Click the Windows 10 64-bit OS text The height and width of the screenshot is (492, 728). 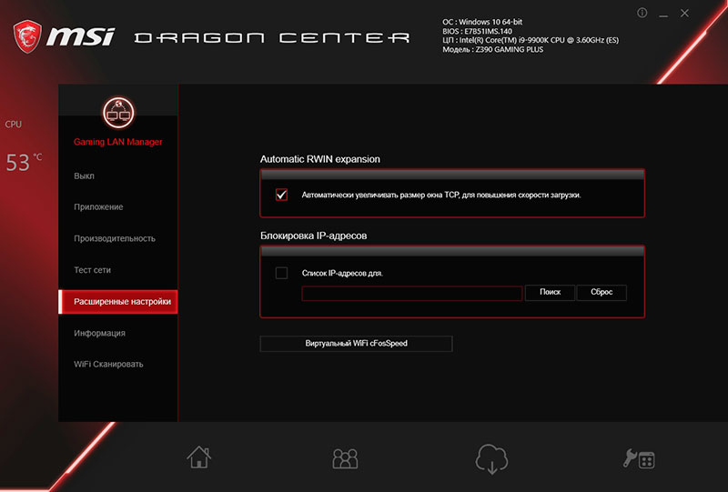482,22
